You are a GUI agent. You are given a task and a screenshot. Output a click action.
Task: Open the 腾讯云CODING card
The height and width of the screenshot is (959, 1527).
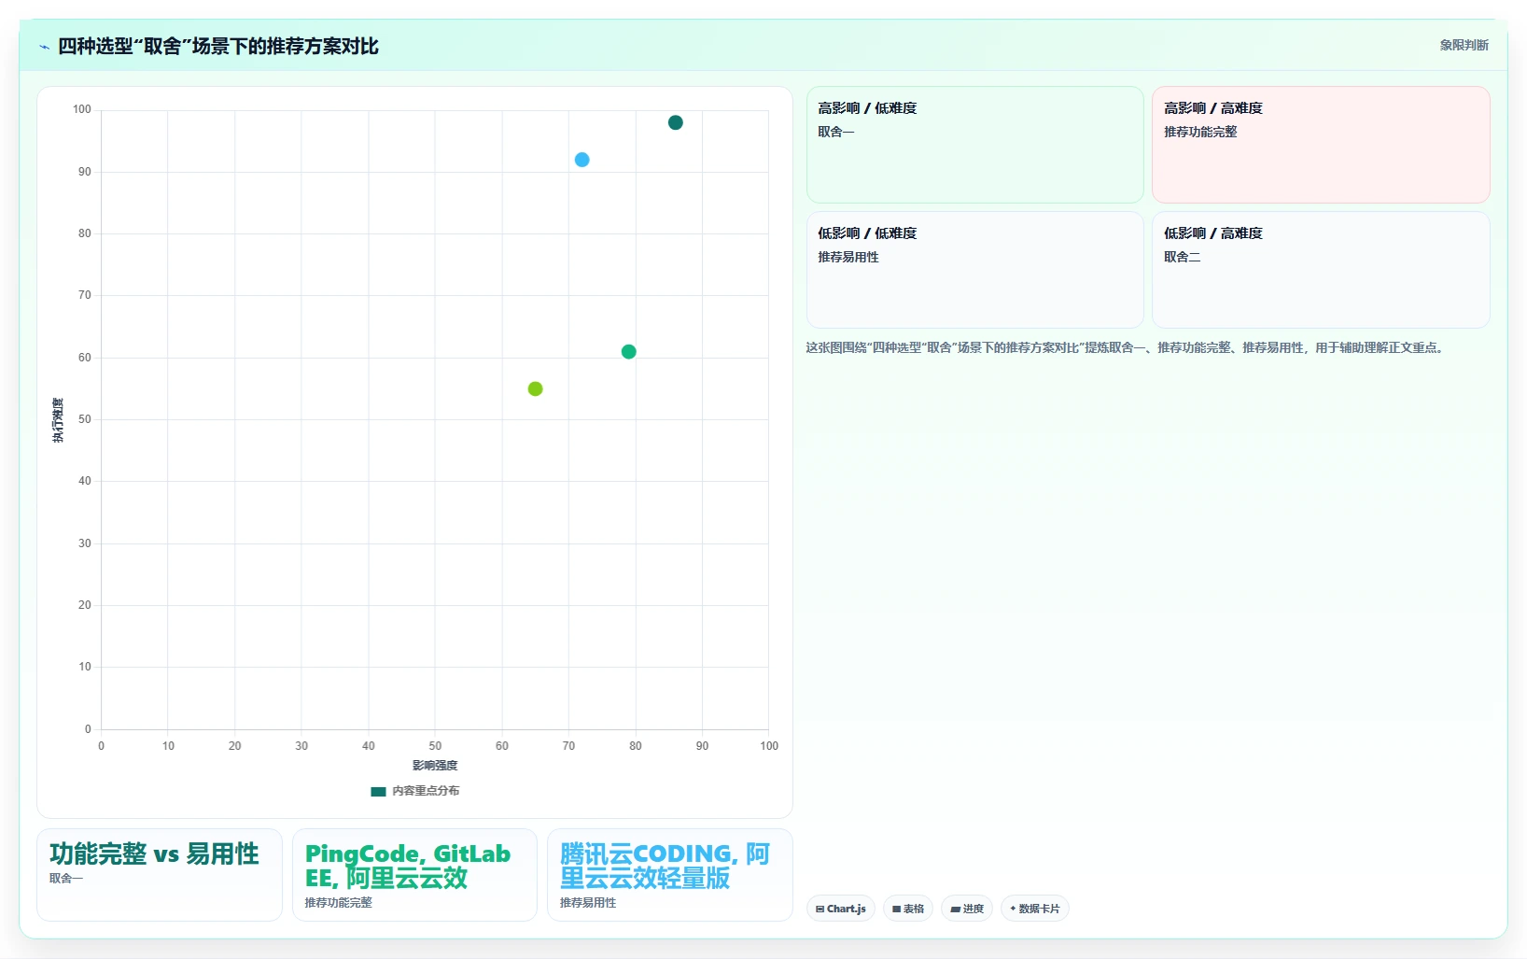point(670,875)
